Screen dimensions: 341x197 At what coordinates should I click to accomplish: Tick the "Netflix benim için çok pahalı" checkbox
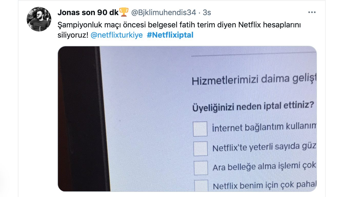coord(201,185)
